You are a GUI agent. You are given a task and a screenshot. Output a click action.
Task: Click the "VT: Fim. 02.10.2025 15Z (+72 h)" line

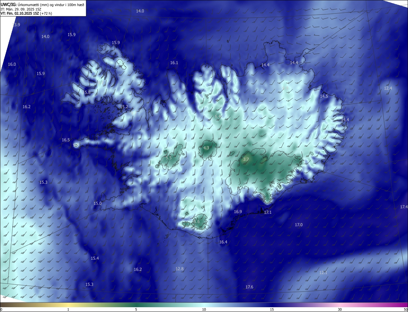point(26,13)
